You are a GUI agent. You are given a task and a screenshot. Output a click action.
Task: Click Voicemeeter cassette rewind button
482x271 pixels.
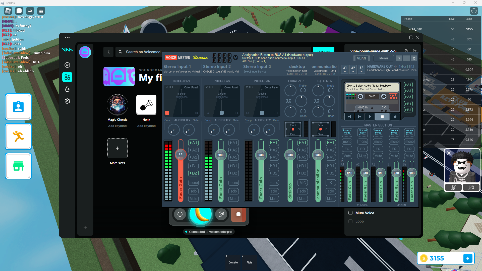[x=349, y=117]
